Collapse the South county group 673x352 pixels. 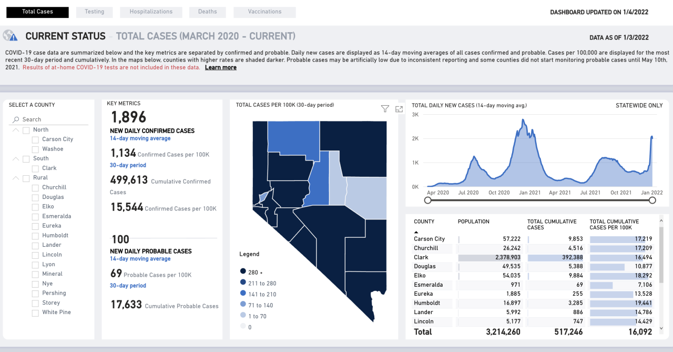15,158
